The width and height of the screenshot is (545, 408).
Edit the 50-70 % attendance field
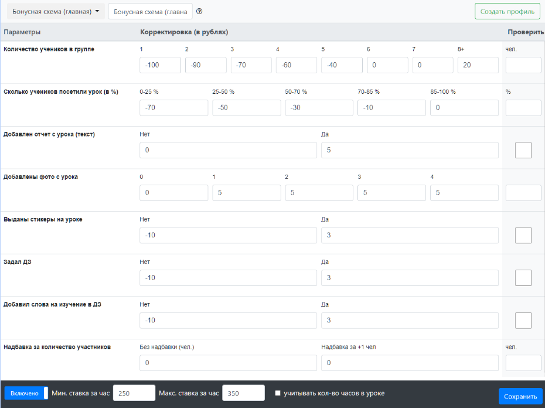click(319, 108)
